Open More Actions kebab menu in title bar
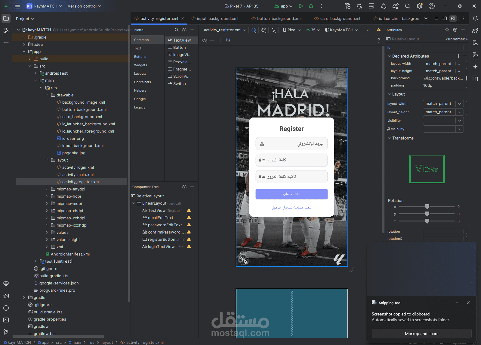This screenshot has width=481, height=345. coord(321,6)
